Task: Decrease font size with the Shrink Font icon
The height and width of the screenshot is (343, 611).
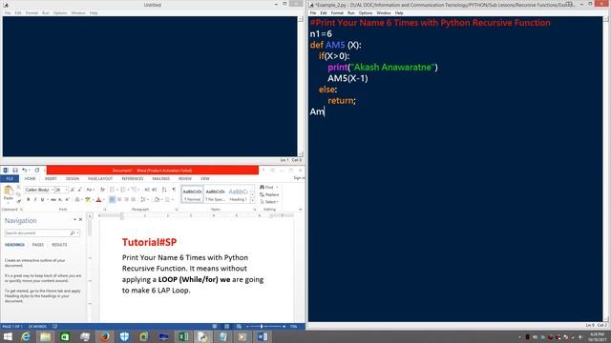Action: 79,190
